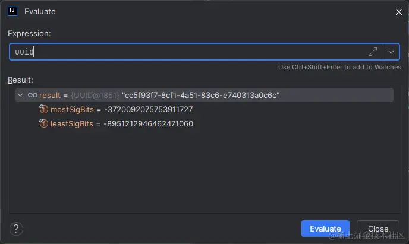Close the Evaluate dialog with the X
409x244 pixels.
398,12
